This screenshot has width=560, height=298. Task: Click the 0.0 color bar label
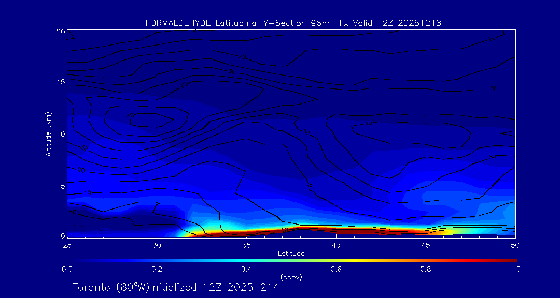tap(67, 269)
